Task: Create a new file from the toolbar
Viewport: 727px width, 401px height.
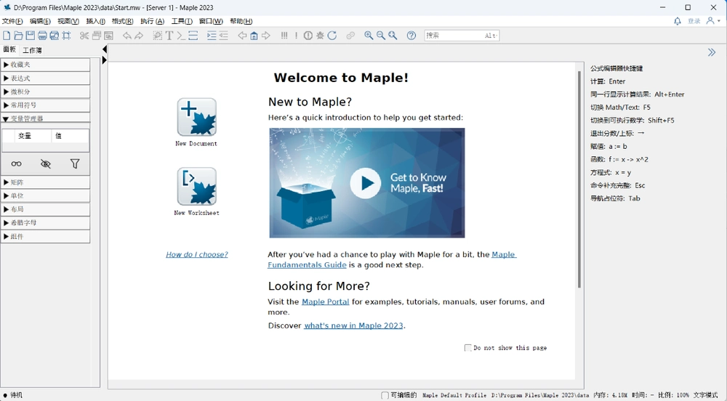Action: pyautogui.click(x=7, y=36)
